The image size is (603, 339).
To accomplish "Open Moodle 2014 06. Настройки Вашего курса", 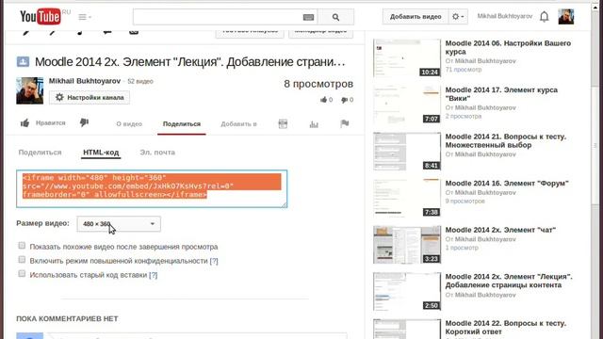I will pyautogui.click(x=508, y=47).
